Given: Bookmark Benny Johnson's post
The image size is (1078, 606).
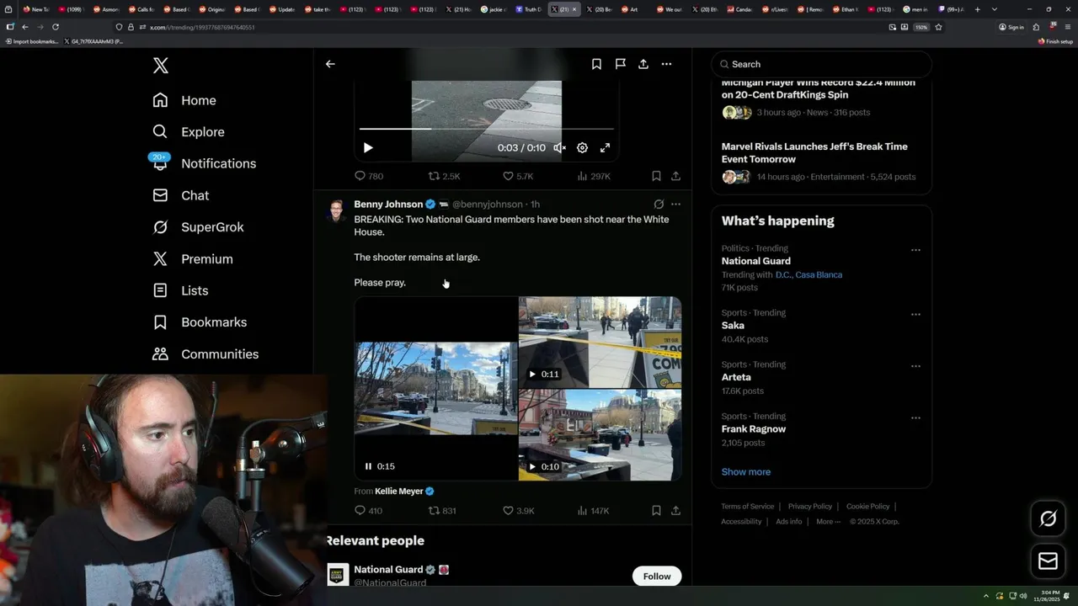Looking at the screenshot, I should click(x=656, y=510).
